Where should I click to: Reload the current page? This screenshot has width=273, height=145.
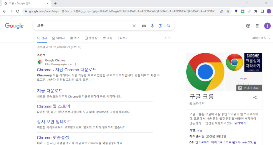tap(18, 11)
